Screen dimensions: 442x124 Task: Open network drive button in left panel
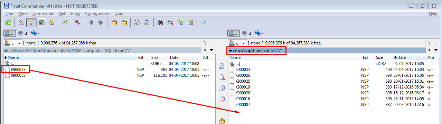(36, 33)
